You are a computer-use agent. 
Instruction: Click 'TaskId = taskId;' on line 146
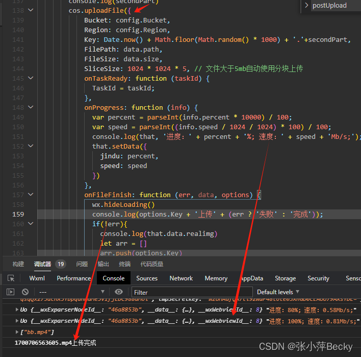(123, 88)
